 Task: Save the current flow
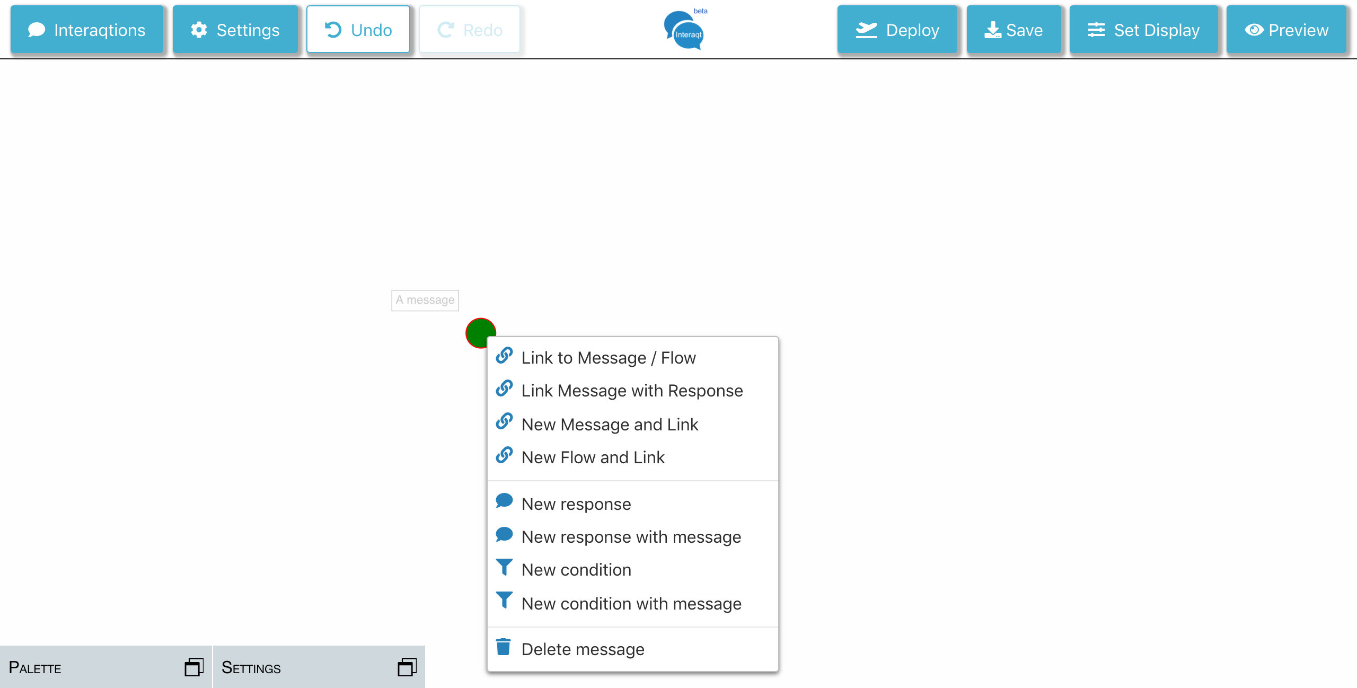[1014, 30]
